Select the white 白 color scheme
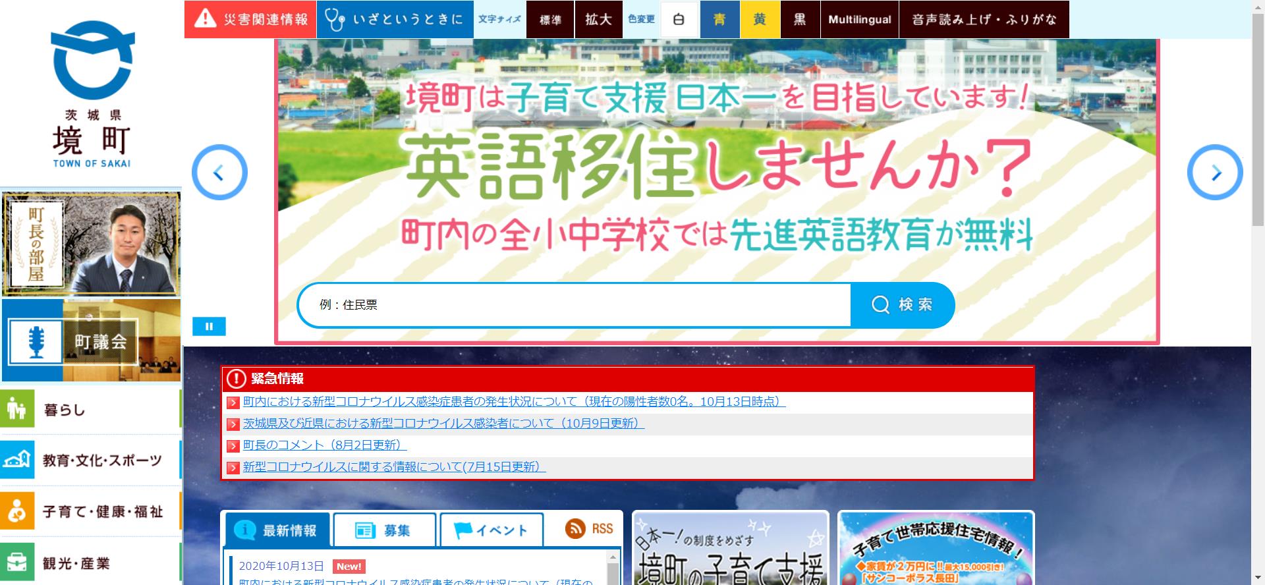 click(679, 19)
